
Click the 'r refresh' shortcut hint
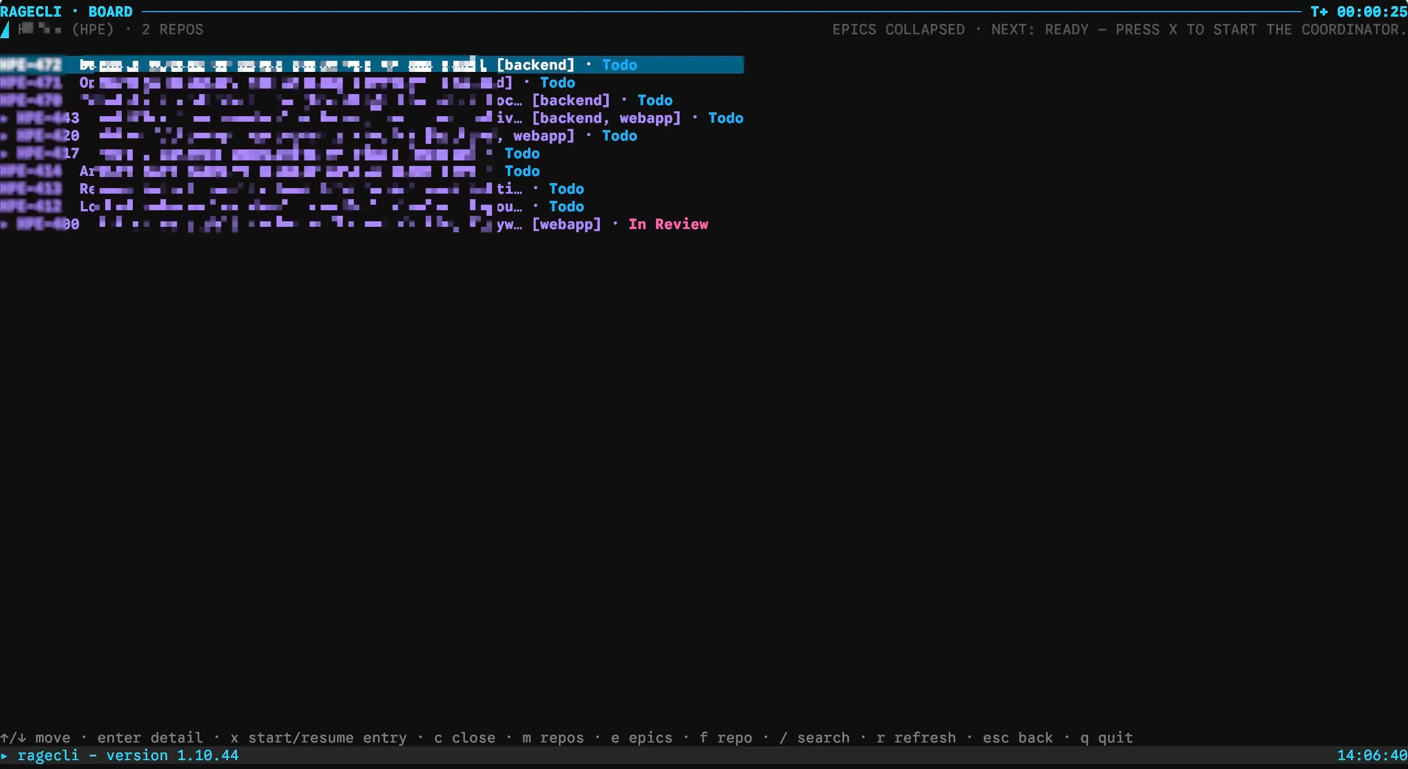point(916,737)
